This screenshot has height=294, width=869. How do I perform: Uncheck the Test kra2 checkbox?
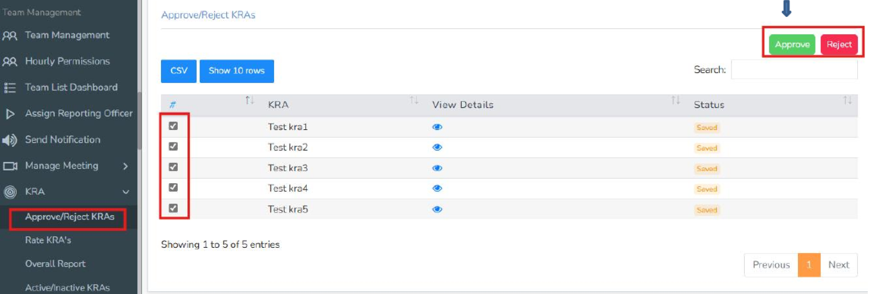point(173,146)
